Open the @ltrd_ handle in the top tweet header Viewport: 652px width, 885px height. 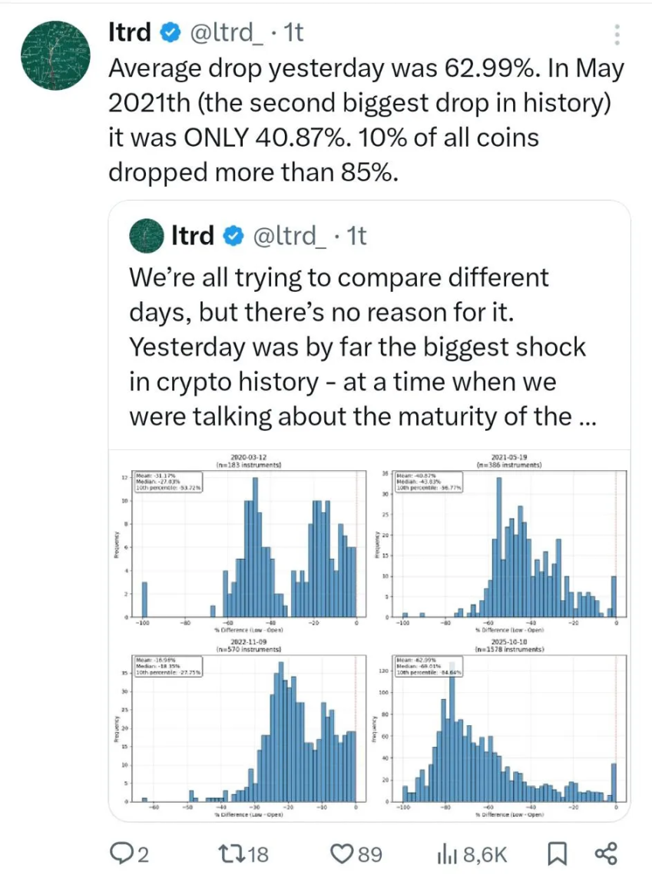pos(230,32)
